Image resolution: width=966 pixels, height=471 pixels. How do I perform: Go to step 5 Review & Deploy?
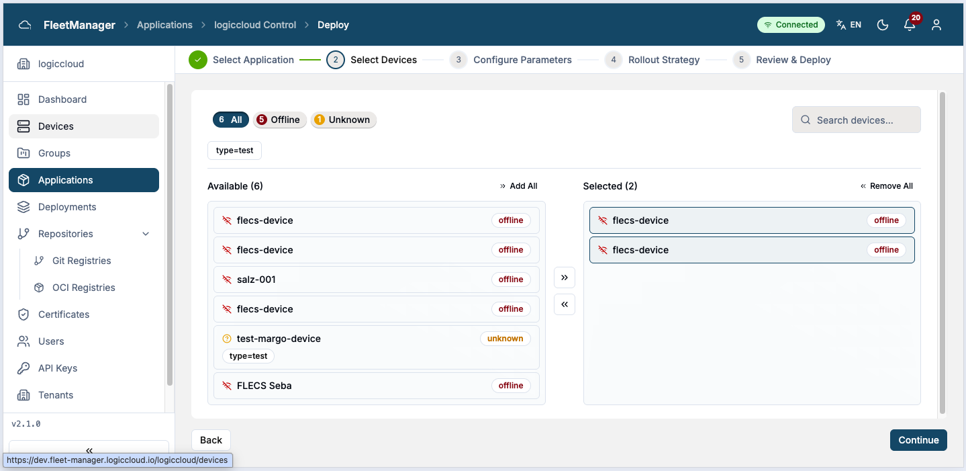[782, 60]
